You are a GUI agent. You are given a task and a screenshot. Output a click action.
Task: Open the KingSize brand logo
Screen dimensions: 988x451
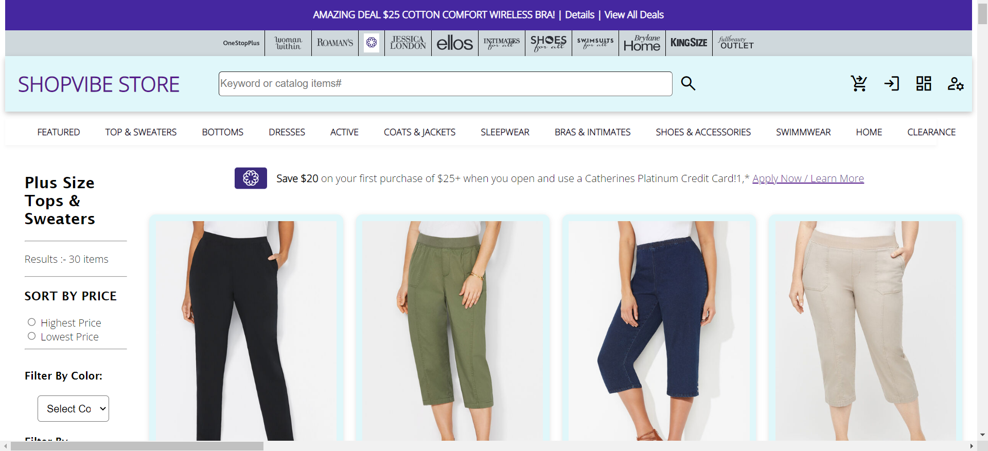coord(689,43)
